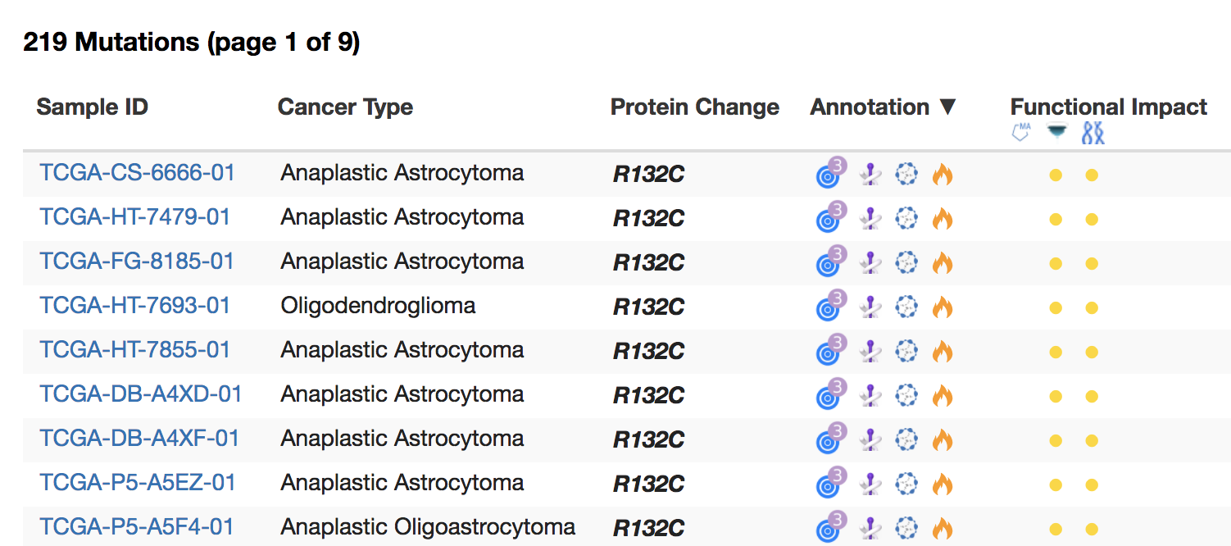Select the Mutation Assessor MA header icon

(1020, 130)
